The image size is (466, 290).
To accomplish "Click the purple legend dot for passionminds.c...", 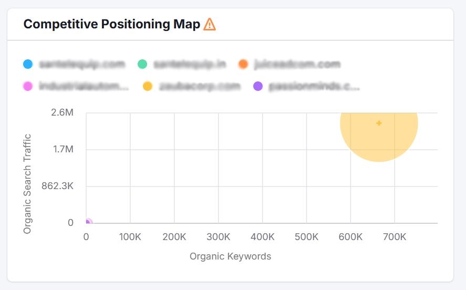I will coord(258,86).
